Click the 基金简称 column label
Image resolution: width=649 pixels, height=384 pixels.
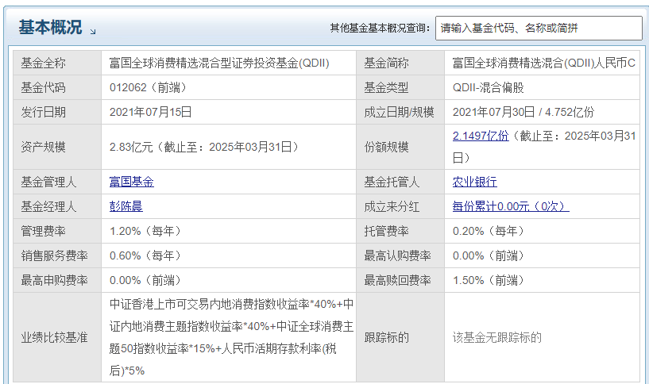tap(386, 63)
